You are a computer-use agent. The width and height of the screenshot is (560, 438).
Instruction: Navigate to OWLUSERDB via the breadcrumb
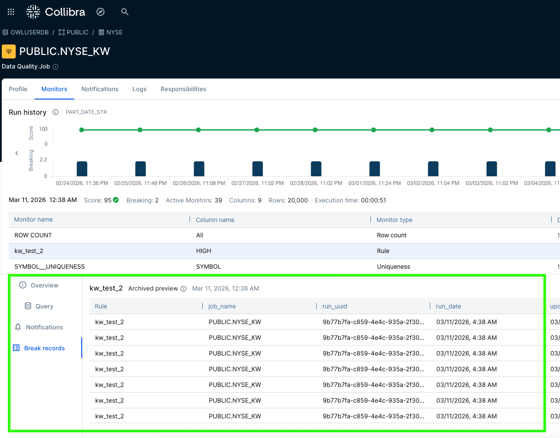31,32
